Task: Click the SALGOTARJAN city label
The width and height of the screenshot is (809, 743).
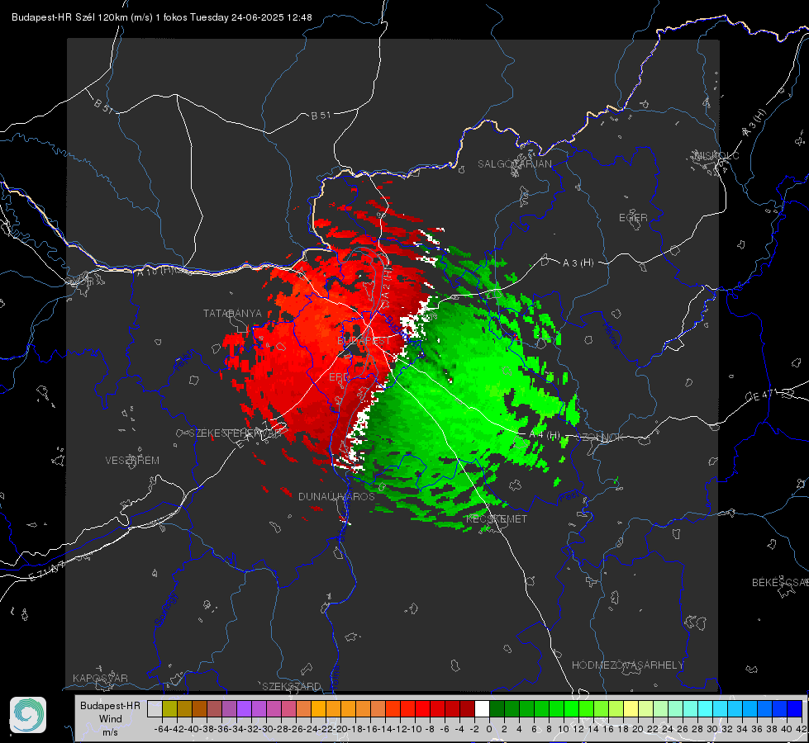Action: coord(514,164)
